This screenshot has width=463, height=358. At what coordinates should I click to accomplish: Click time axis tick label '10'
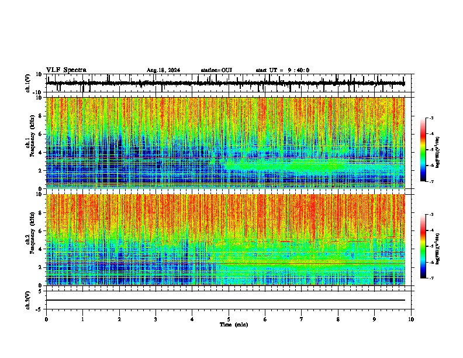[x=411, y=319]
